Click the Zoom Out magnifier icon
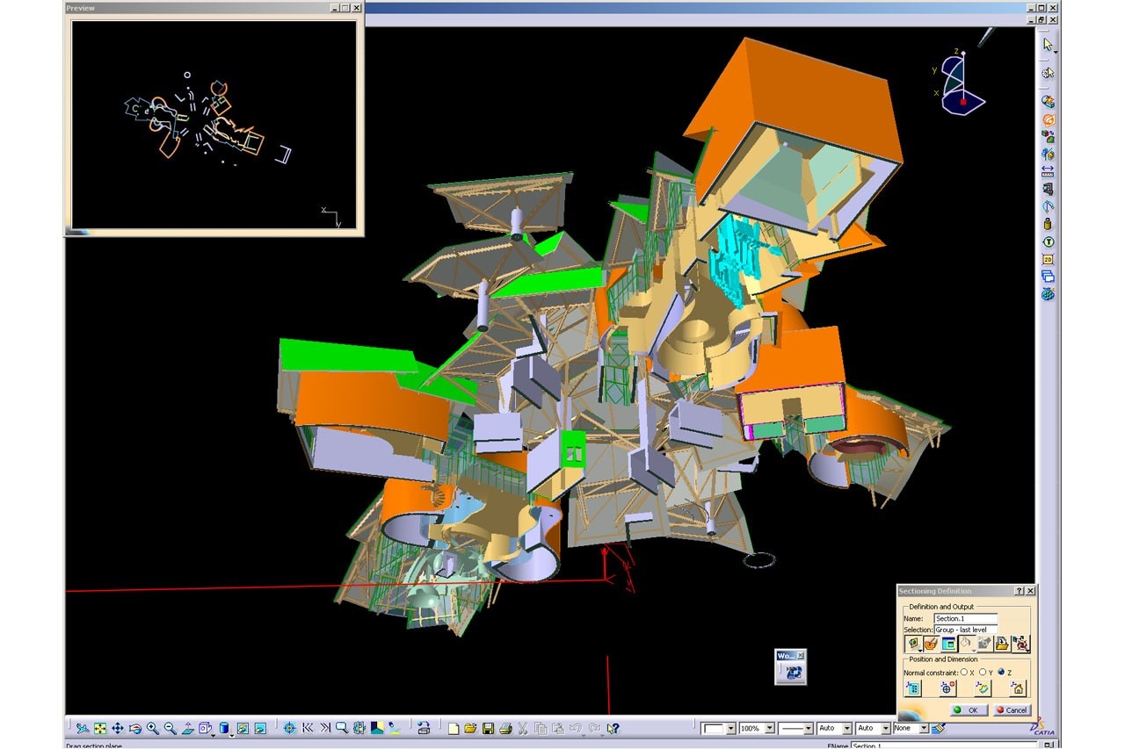This screenshot has width=1125, height=749. 171,728
